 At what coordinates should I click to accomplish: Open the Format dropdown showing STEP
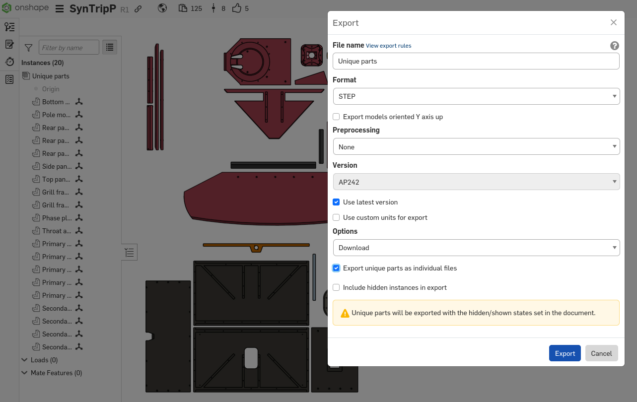(x=476, y=96)
